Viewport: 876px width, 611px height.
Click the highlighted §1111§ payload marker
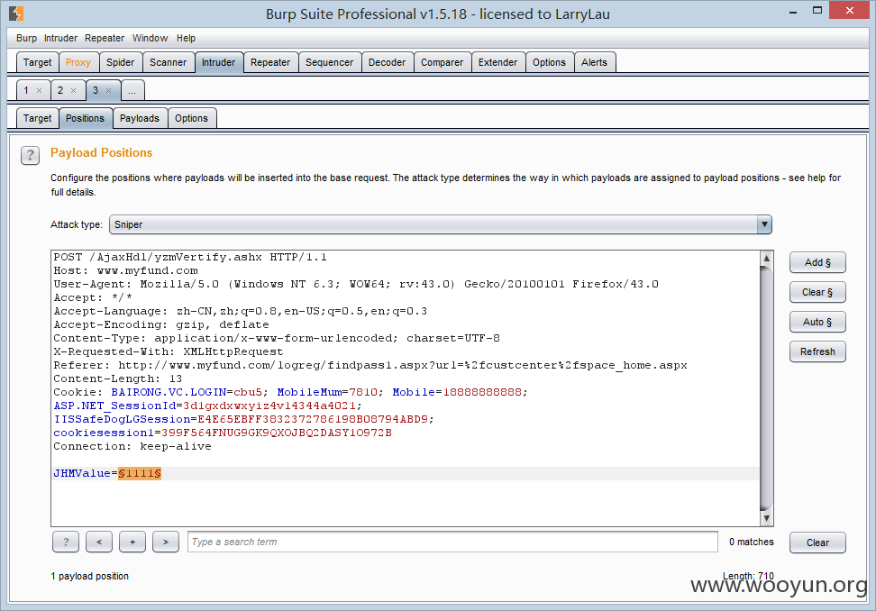140,474
